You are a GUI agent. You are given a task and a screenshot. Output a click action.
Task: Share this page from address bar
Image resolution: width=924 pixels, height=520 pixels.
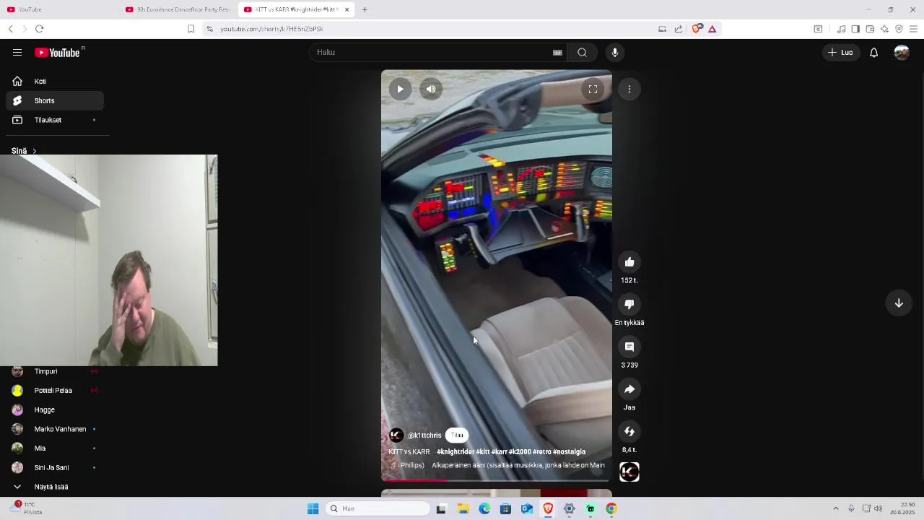point(679,29)
